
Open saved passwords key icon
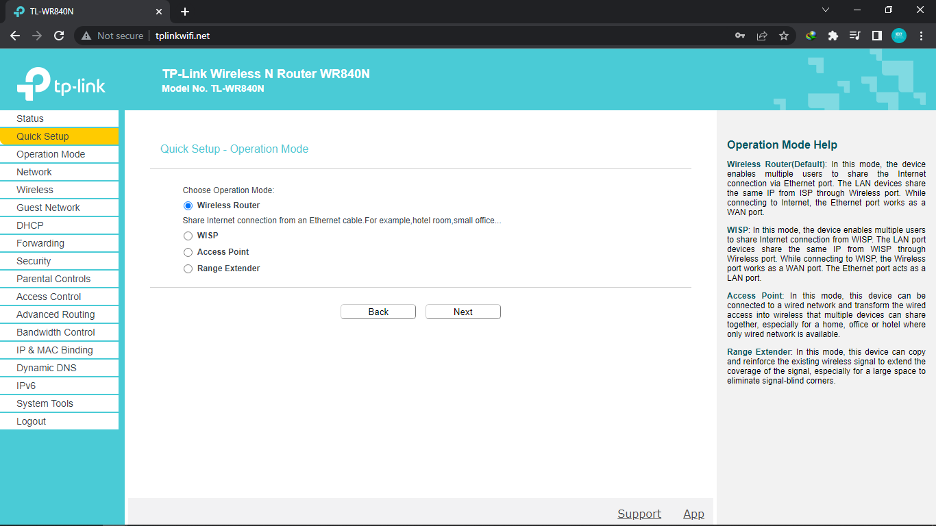[740, 36]
